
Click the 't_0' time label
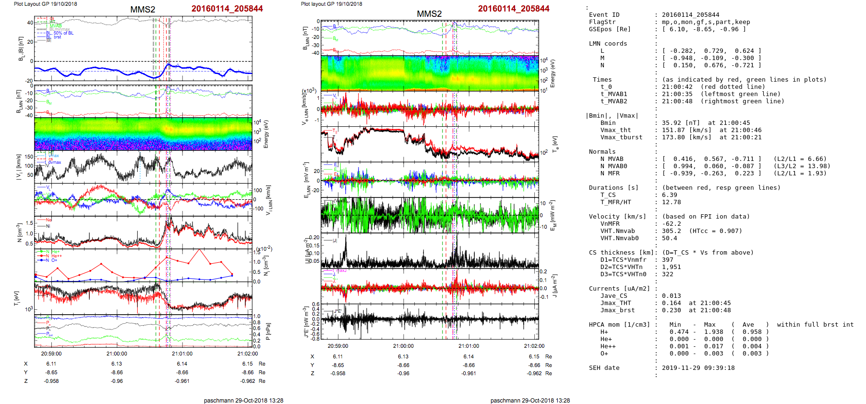point(606,87)
